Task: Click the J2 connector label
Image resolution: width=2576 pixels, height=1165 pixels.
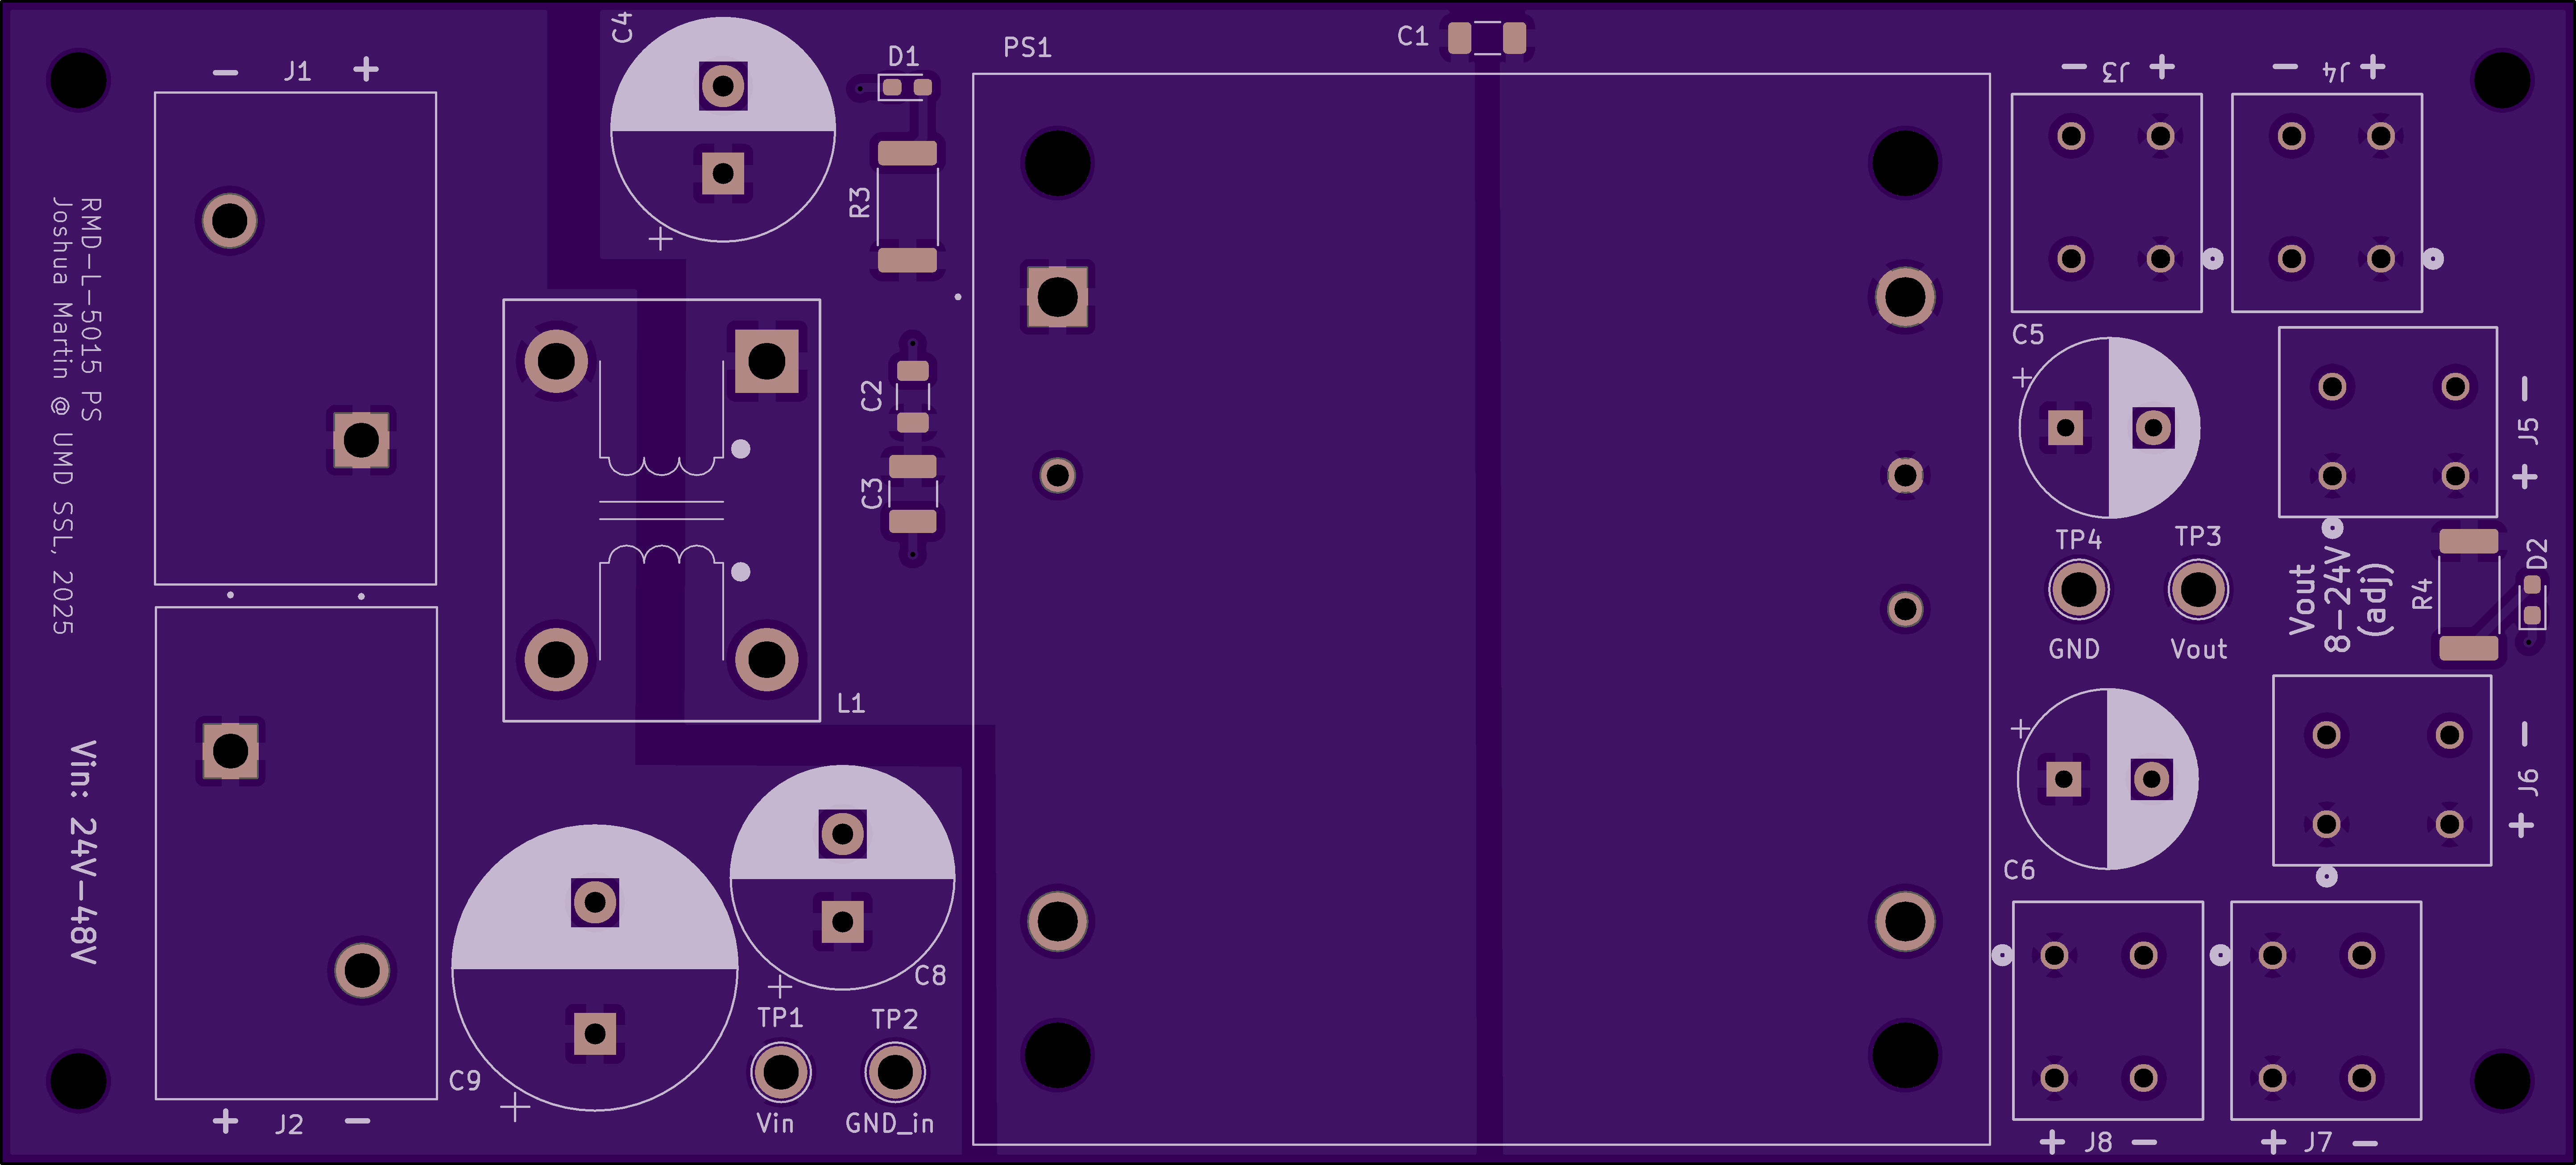Action: pyautogui.click(x=289, y=1124)
